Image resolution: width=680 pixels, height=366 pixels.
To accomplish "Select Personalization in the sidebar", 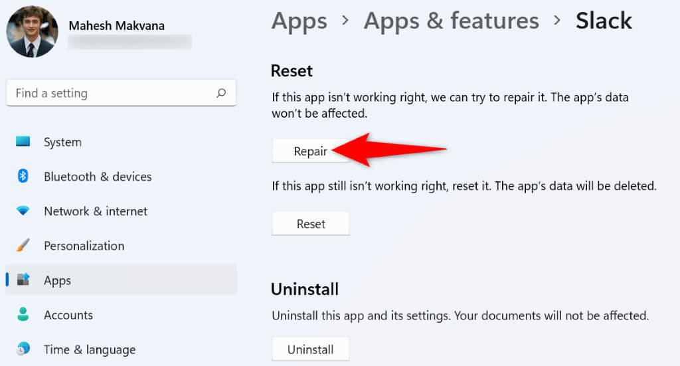I will pyautogui.click(x=84, y=246).
